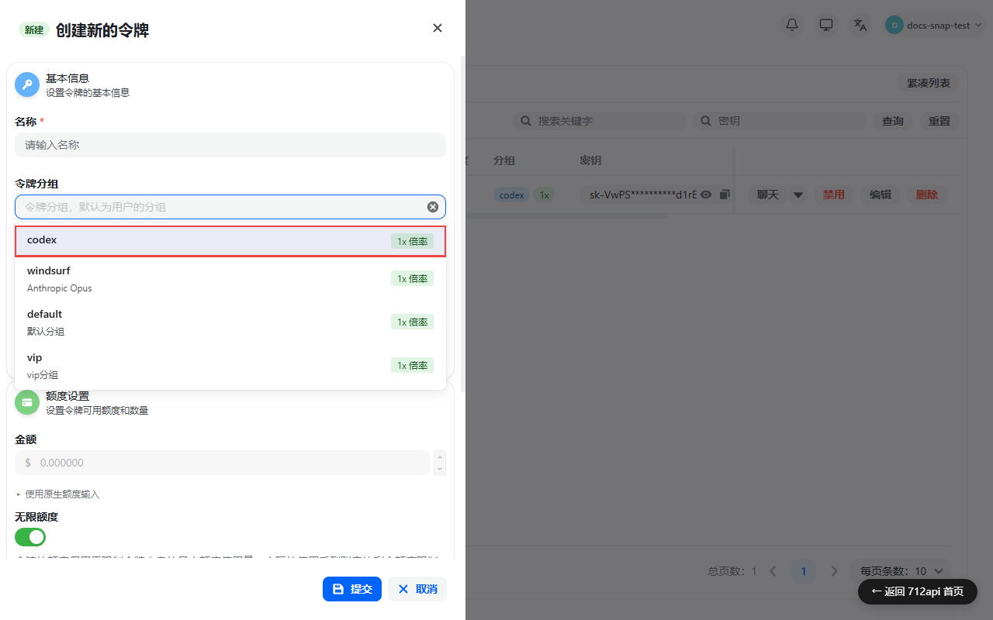Clear the token group field
The width and height of the screenshot is (993, 620).
point(433,207)
